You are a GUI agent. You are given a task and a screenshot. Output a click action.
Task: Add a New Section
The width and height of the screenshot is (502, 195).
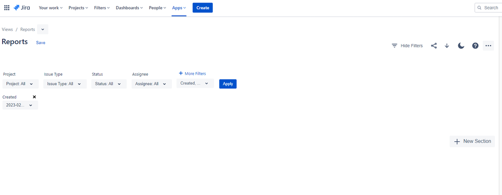tap(472, 141)
